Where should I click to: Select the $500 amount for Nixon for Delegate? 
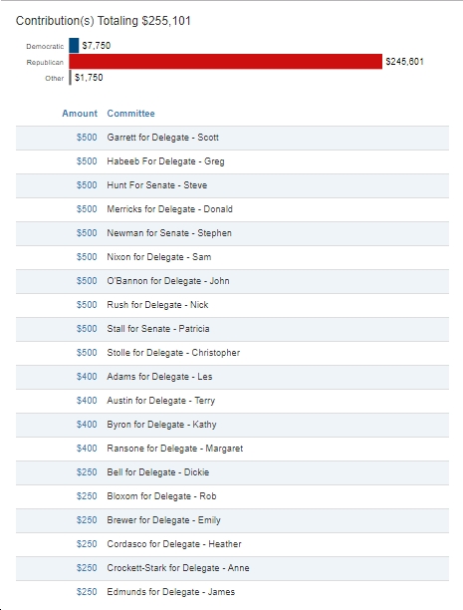(x=87, y=257)
